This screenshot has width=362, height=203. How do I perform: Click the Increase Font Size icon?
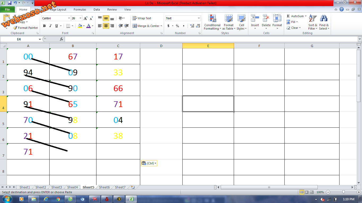(x=85, y=18)
